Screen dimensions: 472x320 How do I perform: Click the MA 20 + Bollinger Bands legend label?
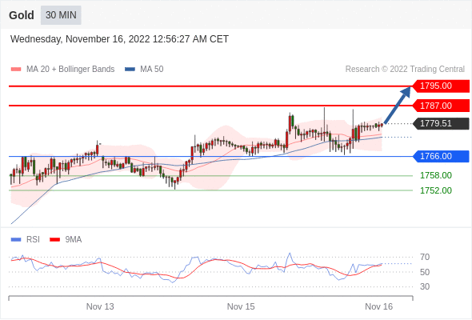70,70
